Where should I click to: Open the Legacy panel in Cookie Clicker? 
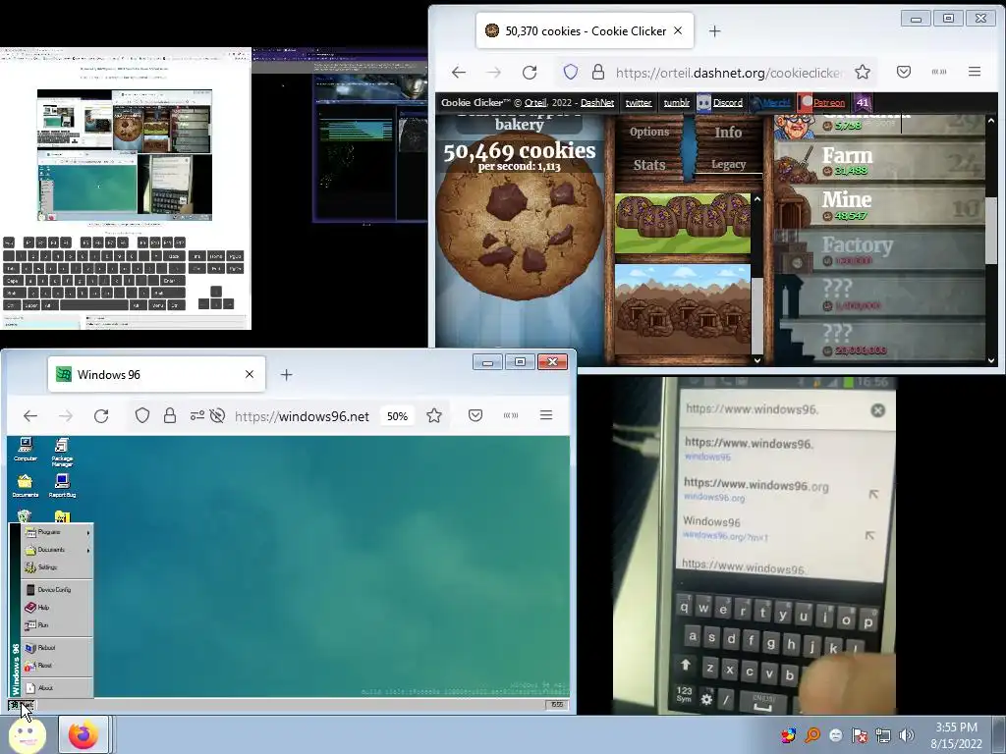coord(728,165)
